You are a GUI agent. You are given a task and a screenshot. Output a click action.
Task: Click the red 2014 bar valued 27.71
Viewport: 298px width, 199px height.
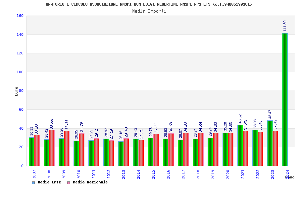point(141,153)
